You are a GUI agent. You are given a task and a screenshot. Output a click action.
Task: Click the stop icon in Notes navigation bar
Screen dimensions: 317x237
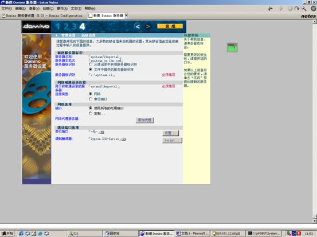click(x=290, y=9)
